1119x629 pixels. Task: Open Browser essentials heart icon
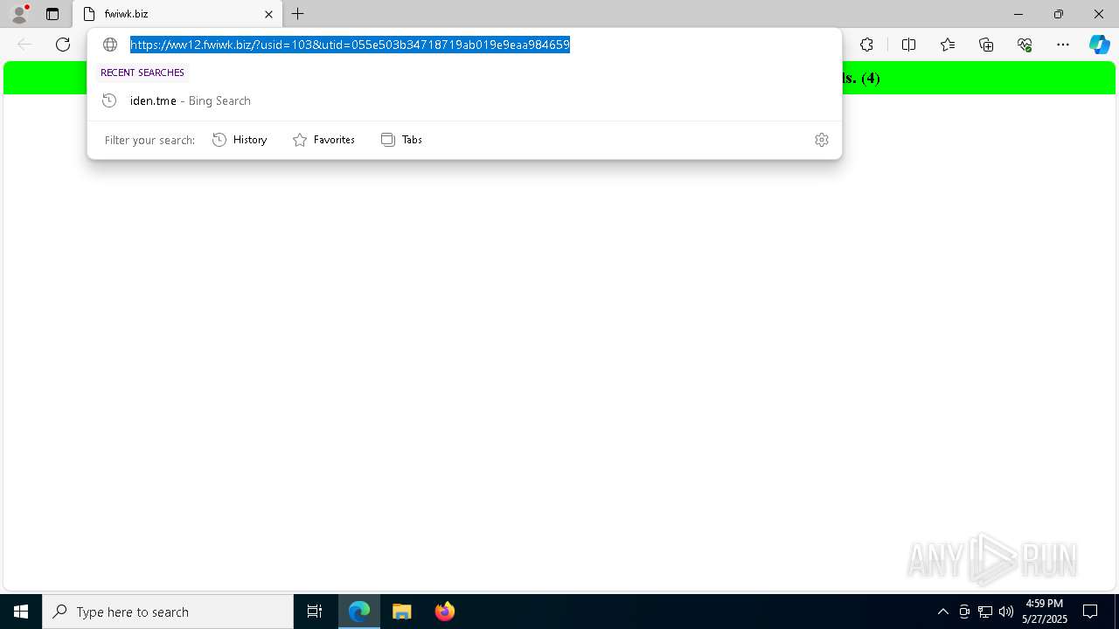(x=1025, y=45)
